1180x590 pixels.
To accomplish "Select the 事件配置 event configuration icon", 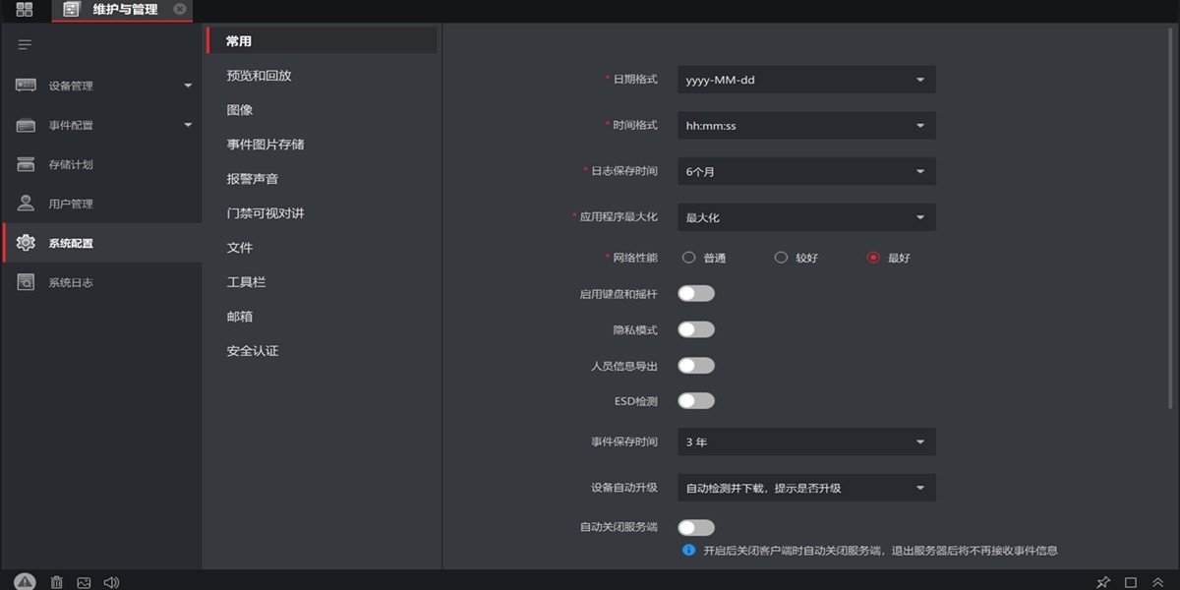I will (x=26, y=124).
